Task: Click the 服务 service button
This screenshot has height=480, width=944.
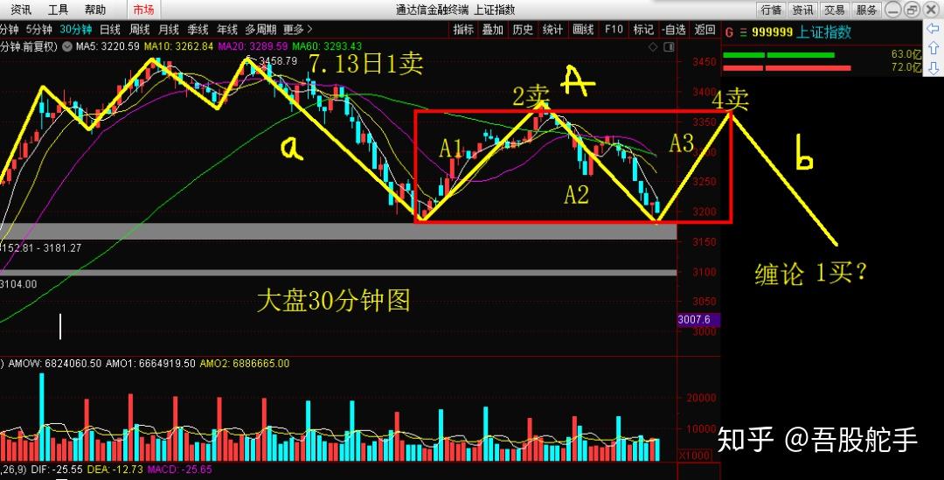Action: tap(866, 10)
